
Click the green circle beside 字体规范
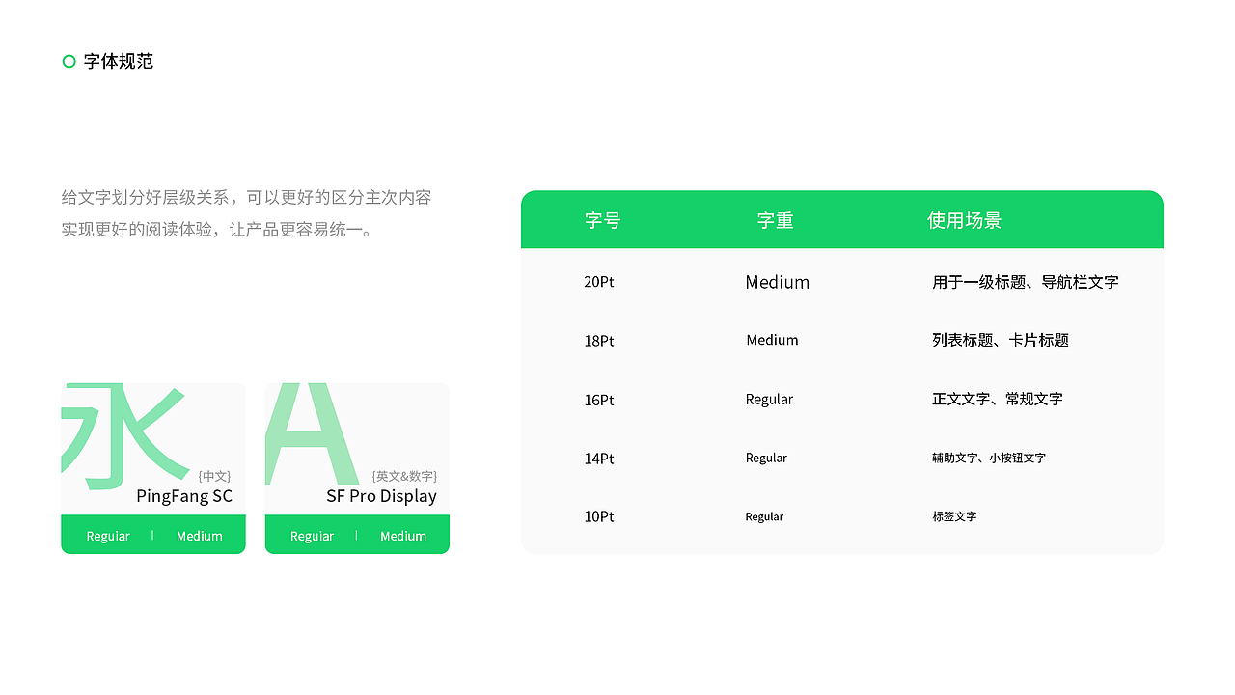[69, 62]
